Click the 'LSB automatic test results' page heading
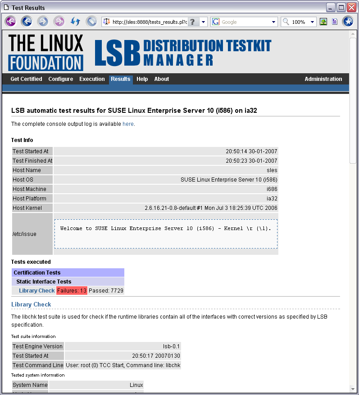Viewport: 359px width, 395px height. [x=134, y=111]
